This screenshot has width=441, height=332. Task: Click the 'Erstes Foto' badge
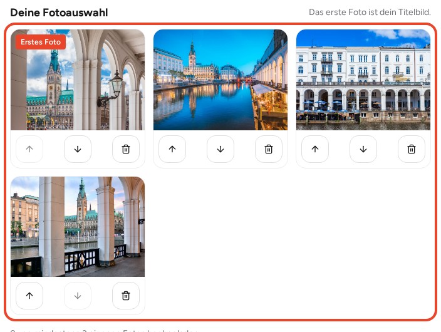pos(41,42)
